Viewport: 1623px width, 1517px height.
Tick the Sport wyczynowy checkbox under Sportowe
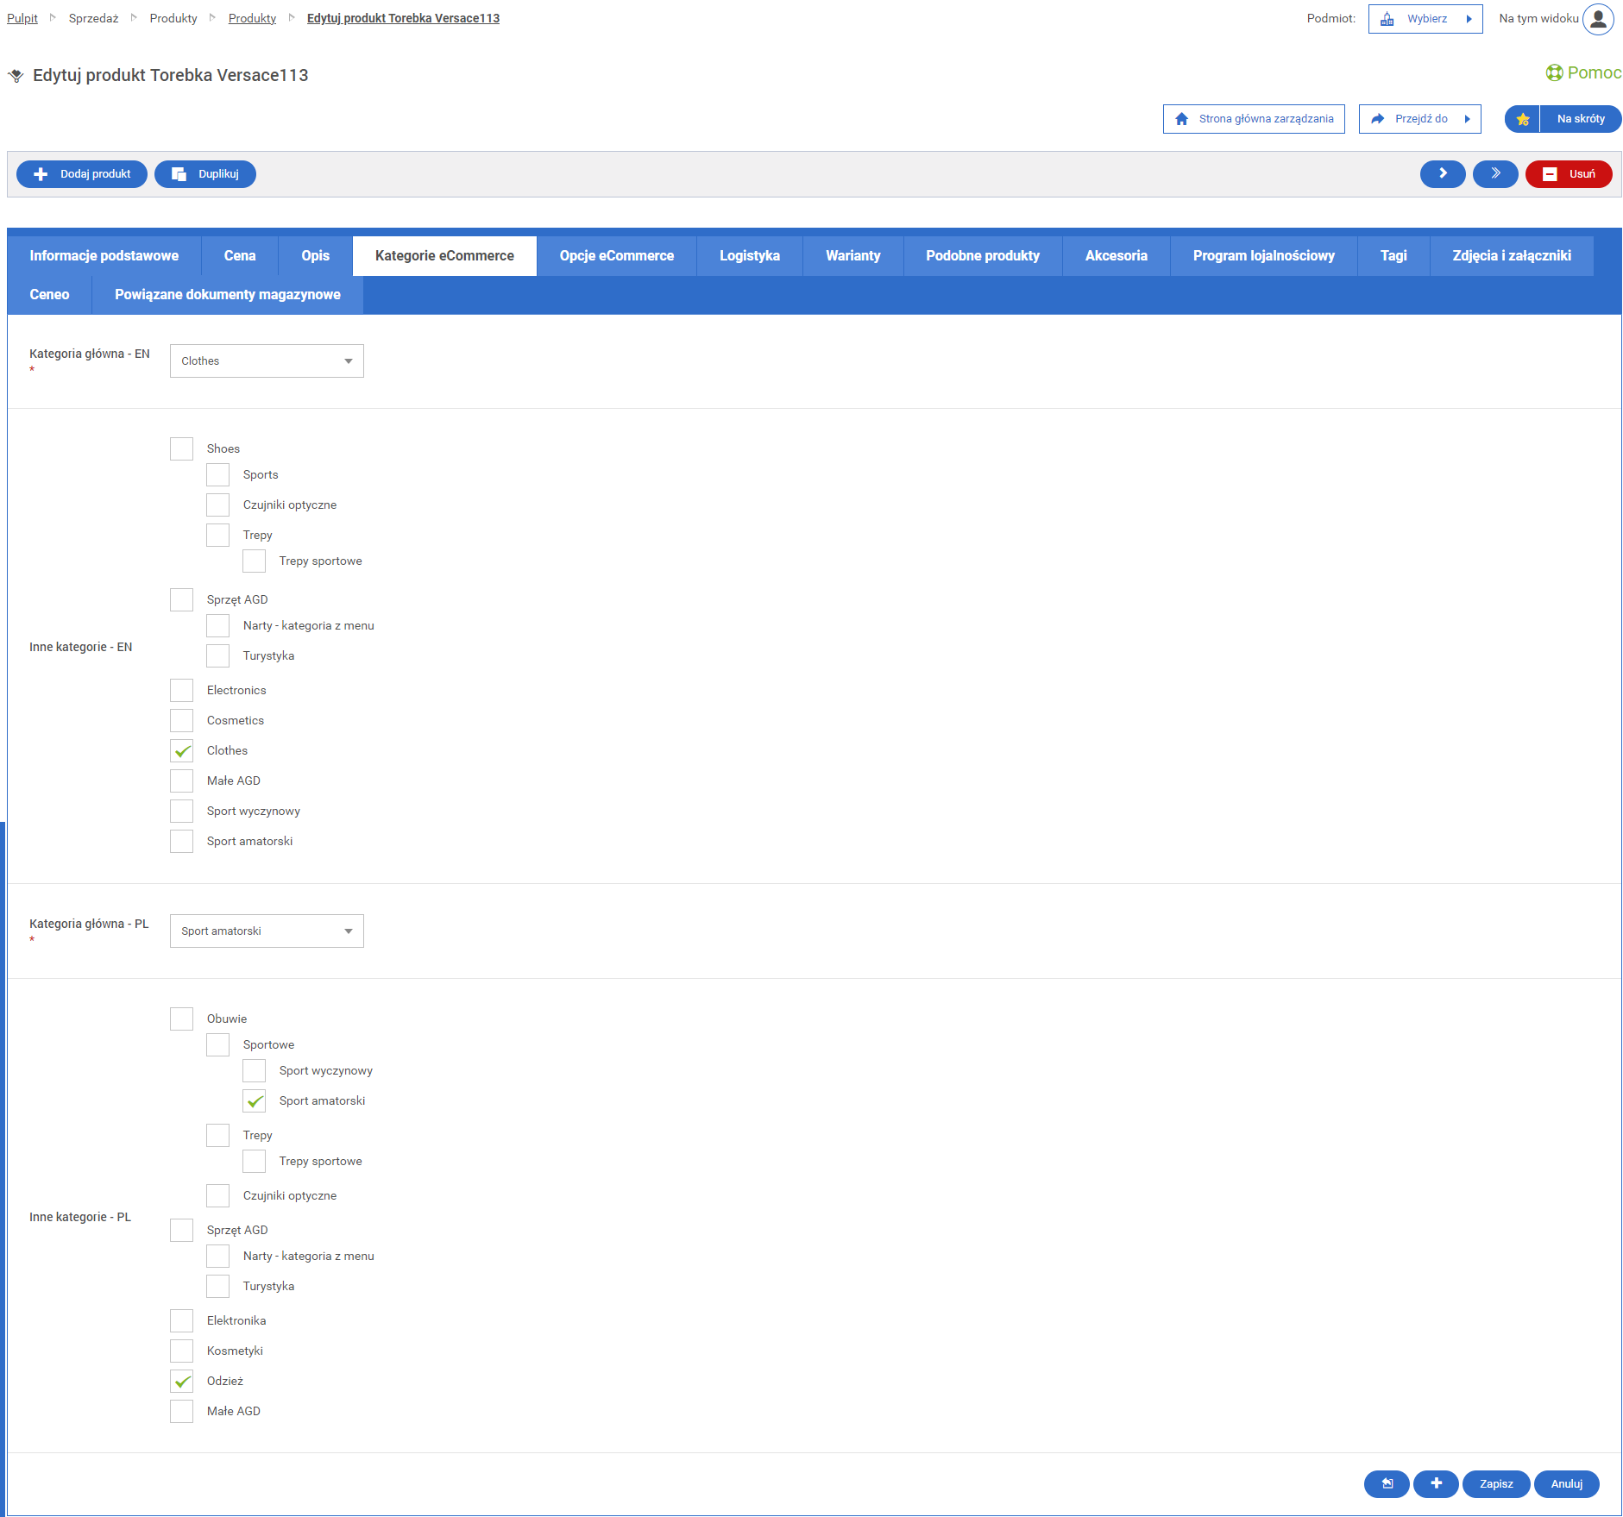(255, 1071)
